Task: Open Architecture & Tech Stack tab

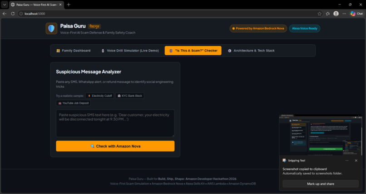Action: (251, 51)
